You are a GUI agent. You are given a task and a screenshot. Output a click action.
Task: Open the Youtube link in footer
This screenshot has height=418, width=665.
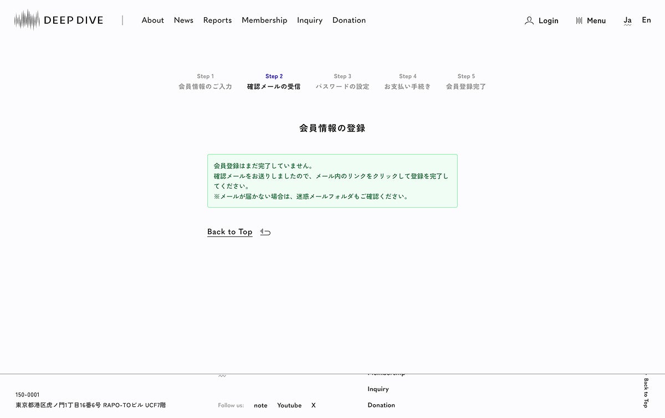[x=289, y=405]
